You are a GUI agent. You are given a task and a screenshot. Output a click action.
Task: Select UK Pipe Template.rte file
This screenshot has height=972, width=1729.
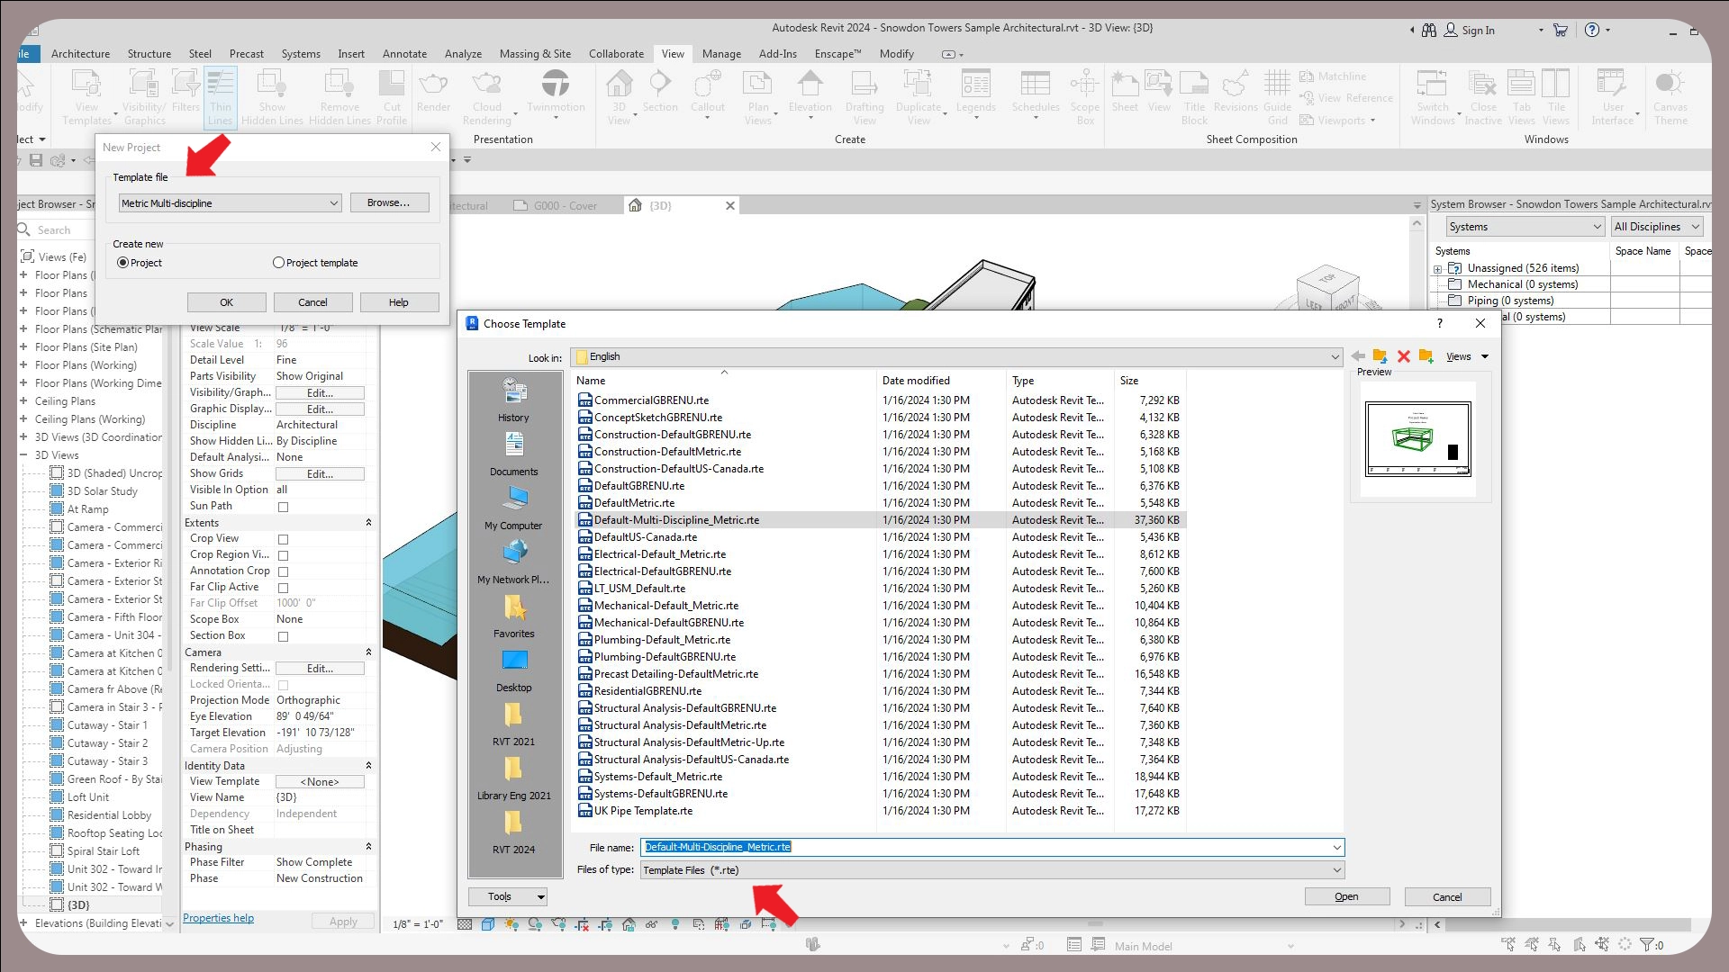tap(643, 811)
